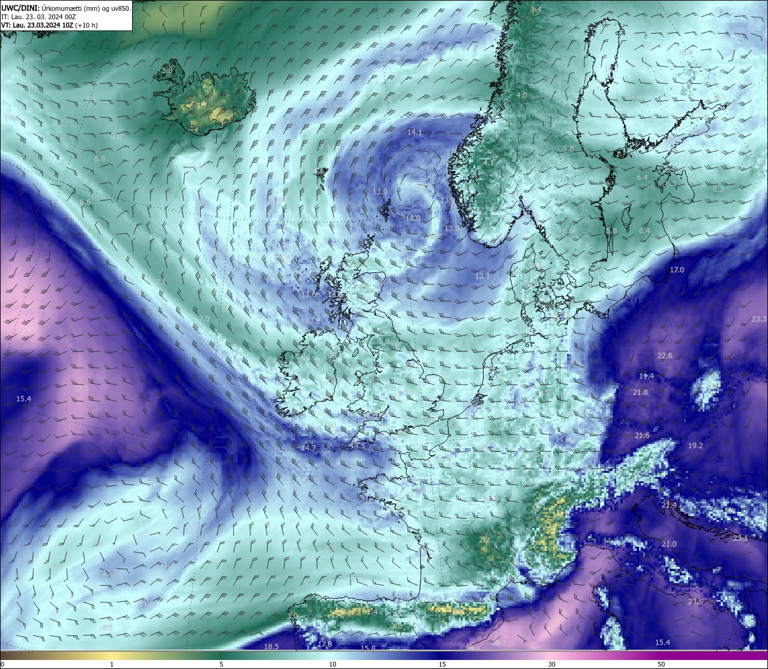Click the 'UWC/DINI' title text

coord(20,8)
